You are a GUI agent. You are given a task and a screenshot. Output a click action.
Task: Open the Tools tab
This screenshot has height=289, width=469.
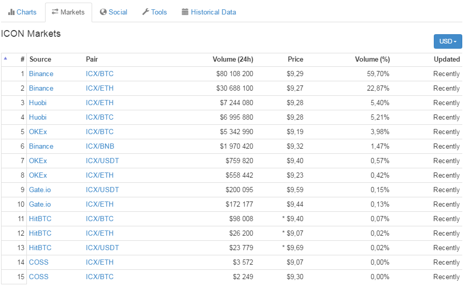154,12
